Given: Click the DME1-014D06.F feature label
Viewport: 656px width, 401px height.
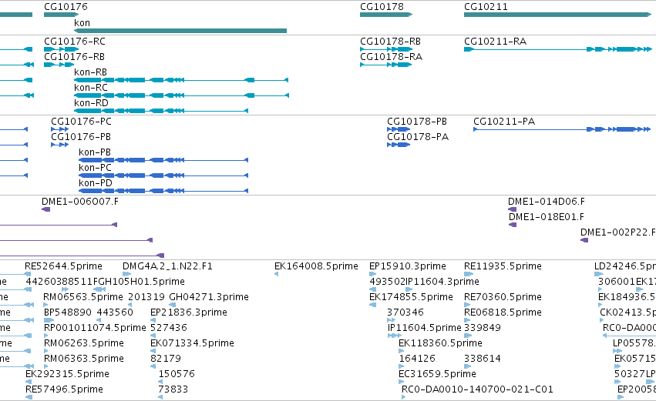Looking at the screenshot, I should [x=547, y=202].
